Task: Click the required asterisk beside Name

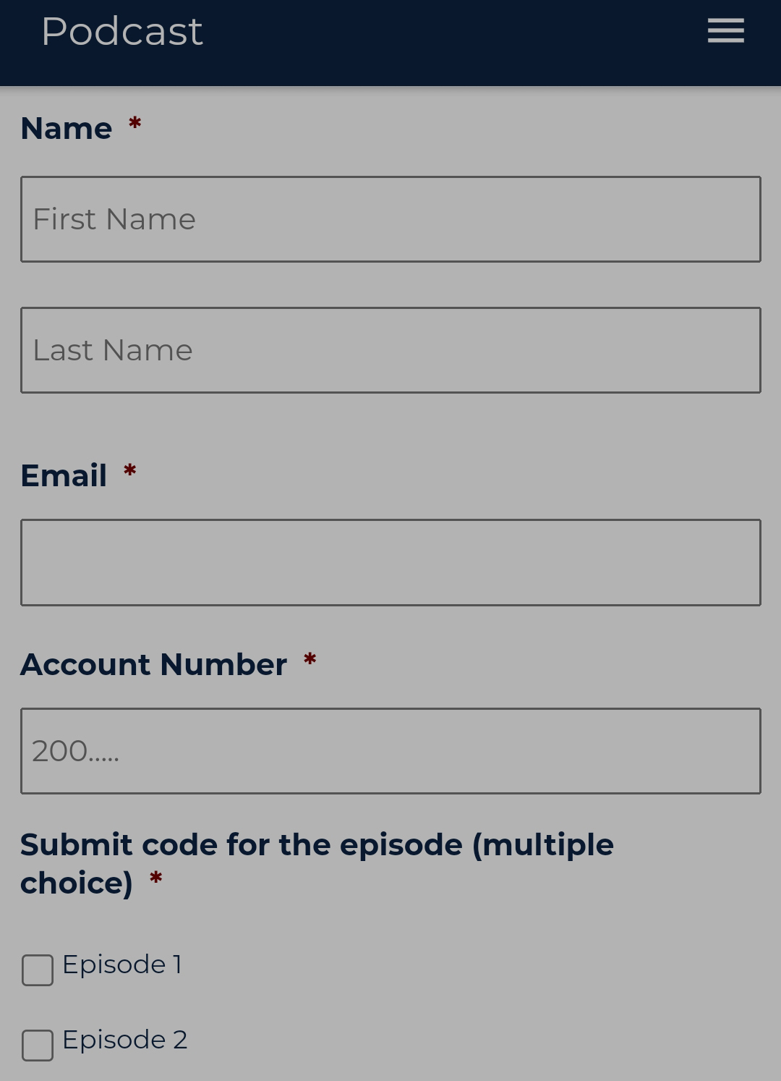Action: (x=135, y=124)
